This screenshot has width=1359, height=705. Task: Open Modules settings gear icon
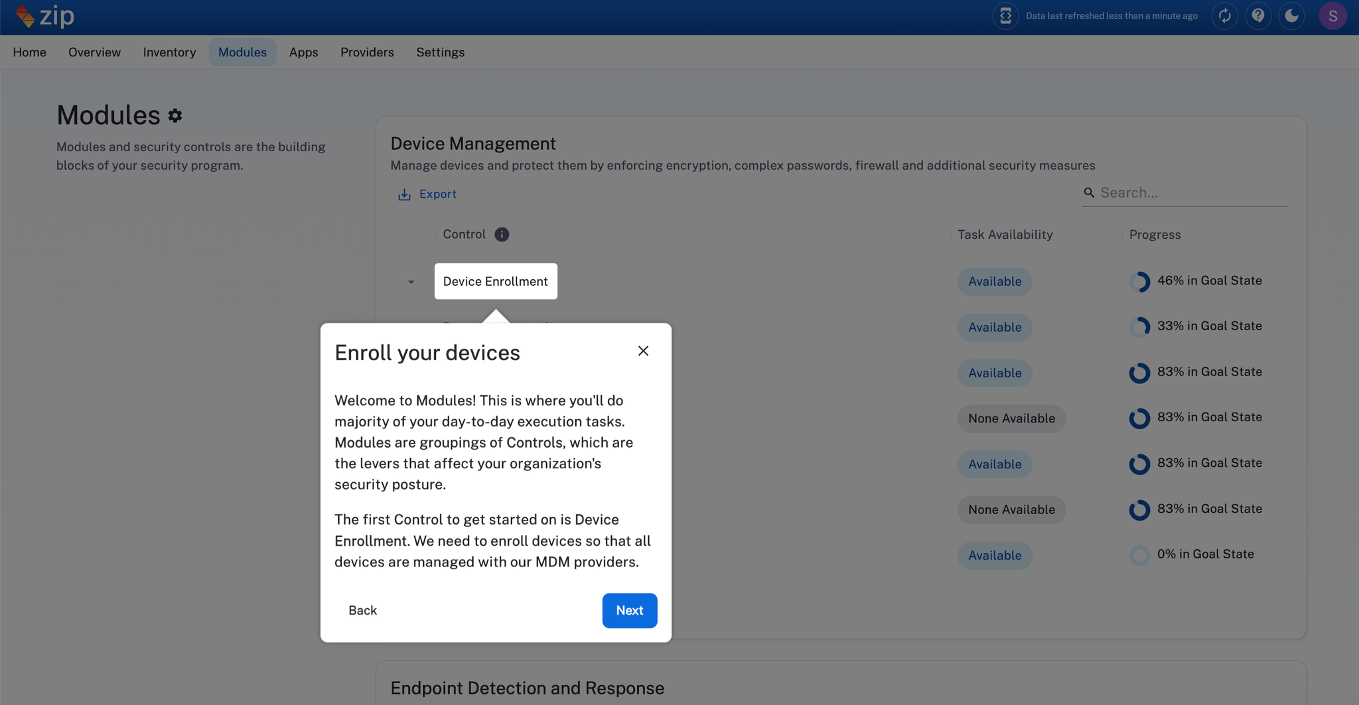tap(175, 116)
